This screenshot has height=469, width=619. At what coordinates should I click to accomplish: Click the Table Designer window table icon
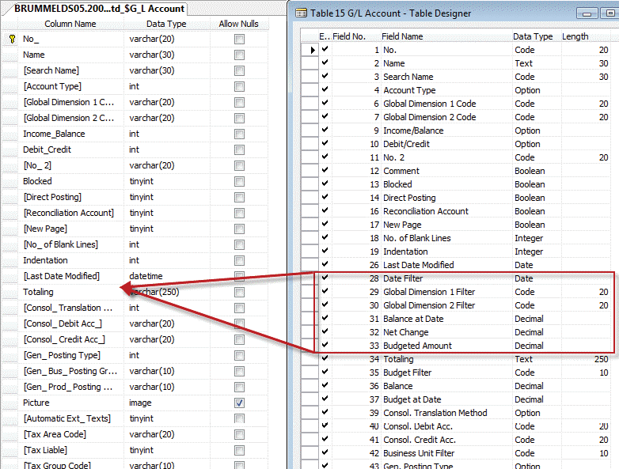pyautogui.click(x=302, y=13)
